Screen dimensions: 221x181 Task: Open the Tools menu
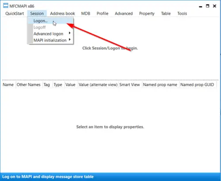coord(182,14)
